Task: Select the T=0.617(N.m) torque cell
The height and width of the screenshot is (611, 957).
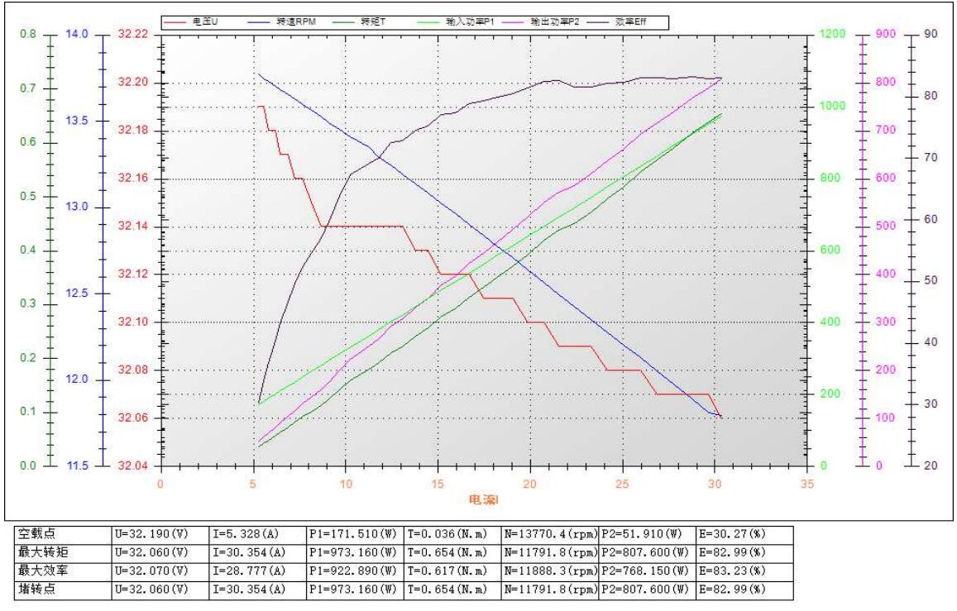Action: click(452, 569)
